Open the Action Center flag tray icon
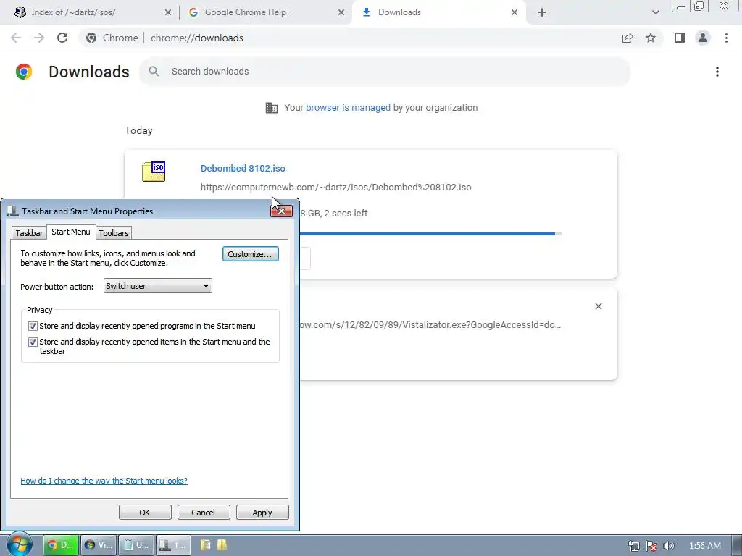The image size is (742, 556). (651, 546)
